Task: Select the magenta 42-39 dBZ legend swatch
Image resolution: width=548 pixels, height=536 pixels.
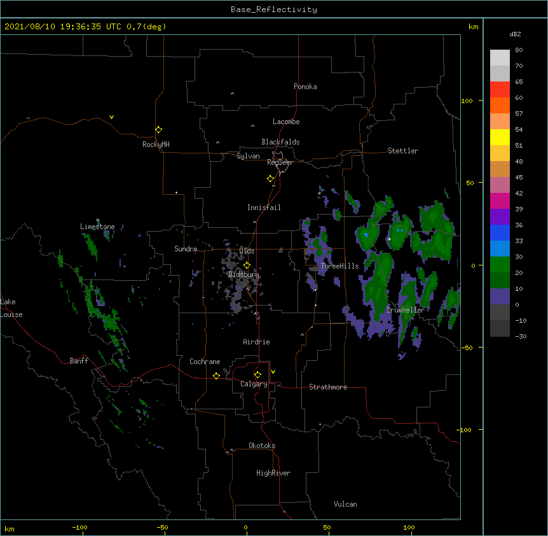Action: pyautogui.click(x=500, y=201)
